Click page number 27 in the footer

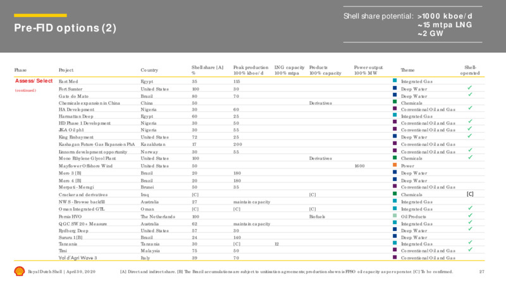click(481, 272)
